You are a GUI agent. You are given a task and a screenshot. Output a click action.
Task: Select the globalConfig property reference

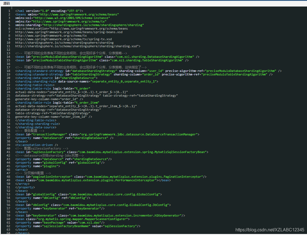tap(87, 163)
